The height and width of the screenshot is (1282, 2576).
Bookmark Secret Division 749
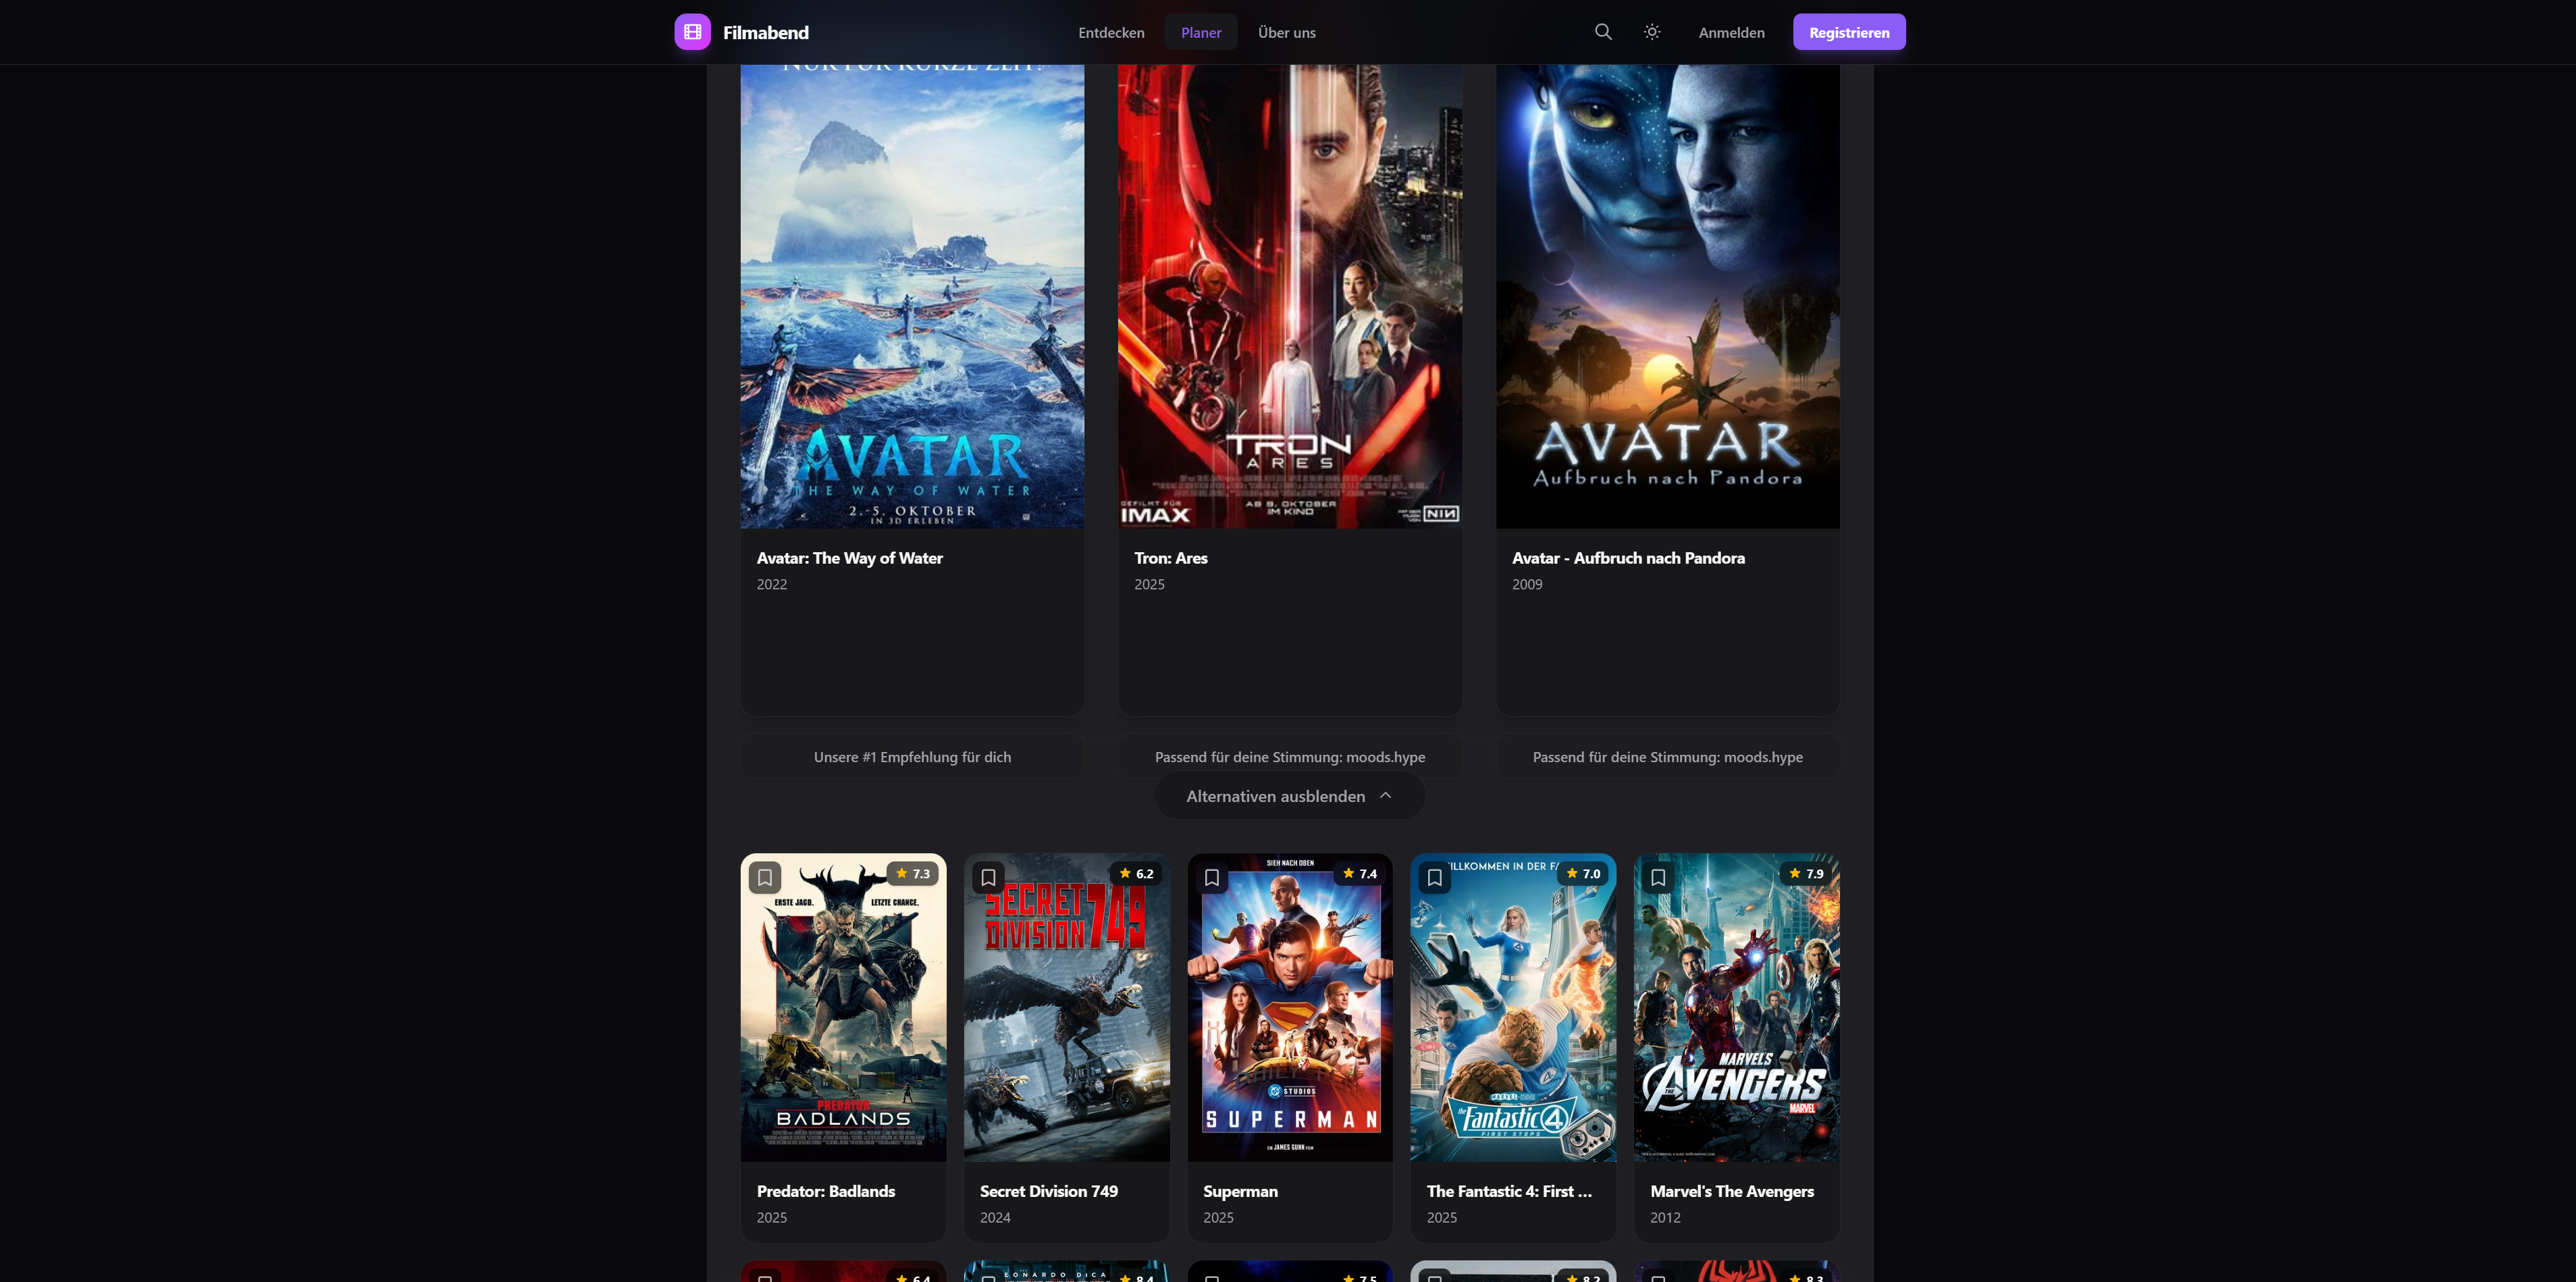pos(988,877)
